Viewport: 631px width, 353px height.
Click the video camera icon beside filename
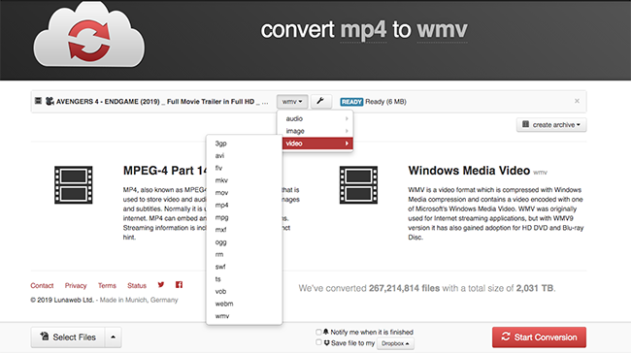pyautogui.click(x=50, y=101)
